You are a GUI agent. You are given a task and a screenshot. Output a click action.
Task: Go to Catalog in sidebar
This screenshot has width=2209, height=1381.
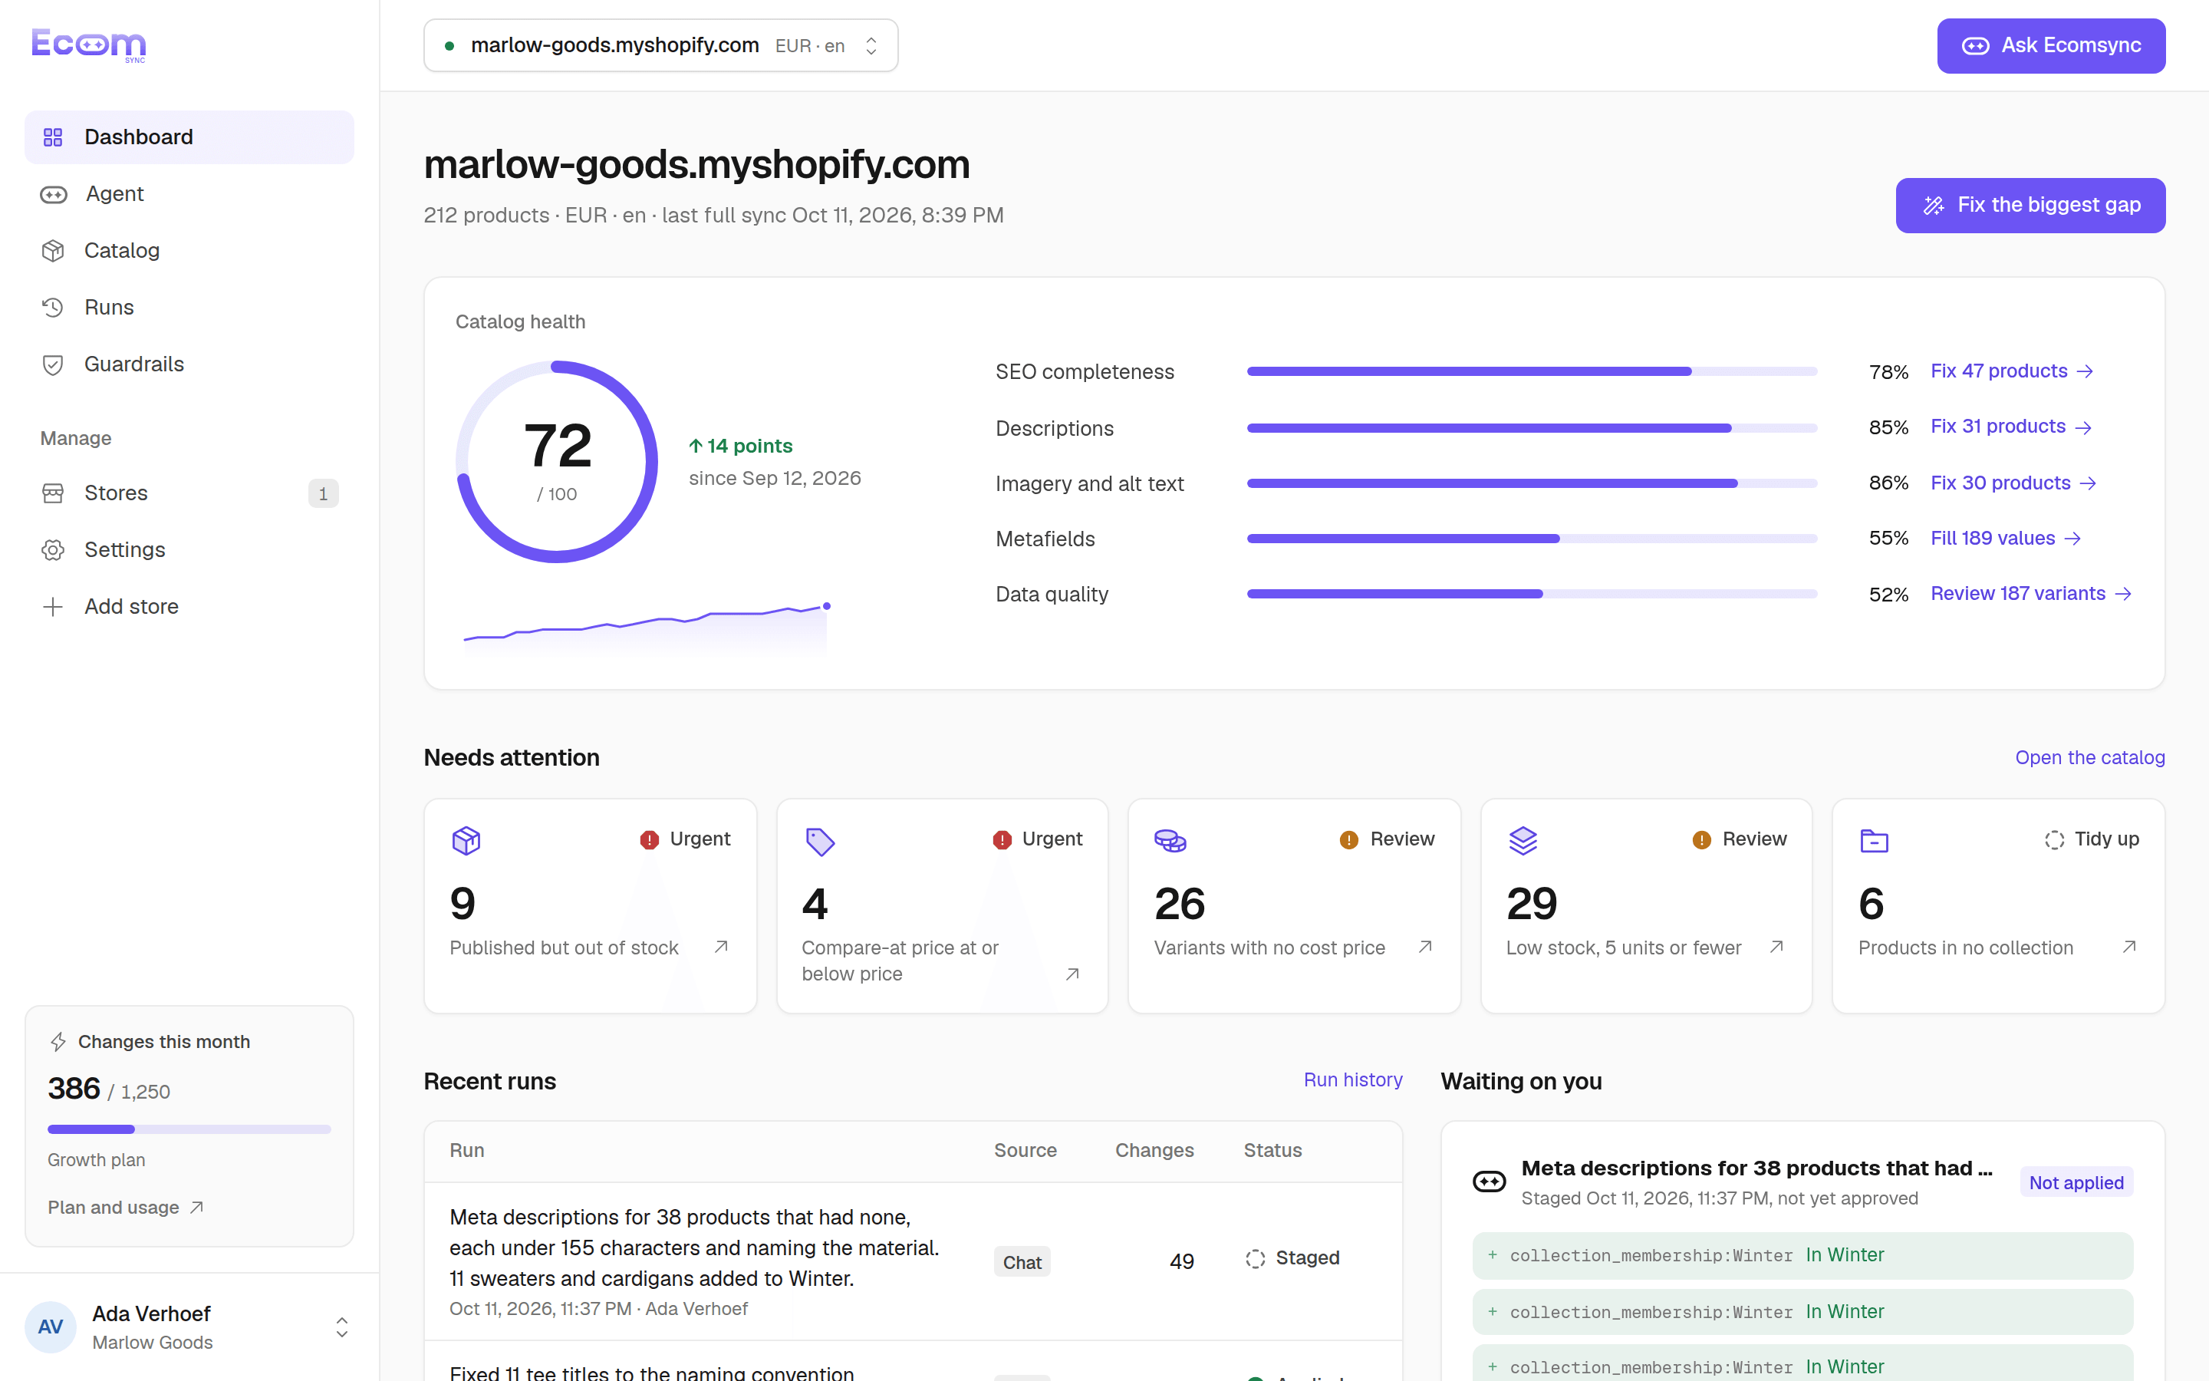[x=189, y=250]
